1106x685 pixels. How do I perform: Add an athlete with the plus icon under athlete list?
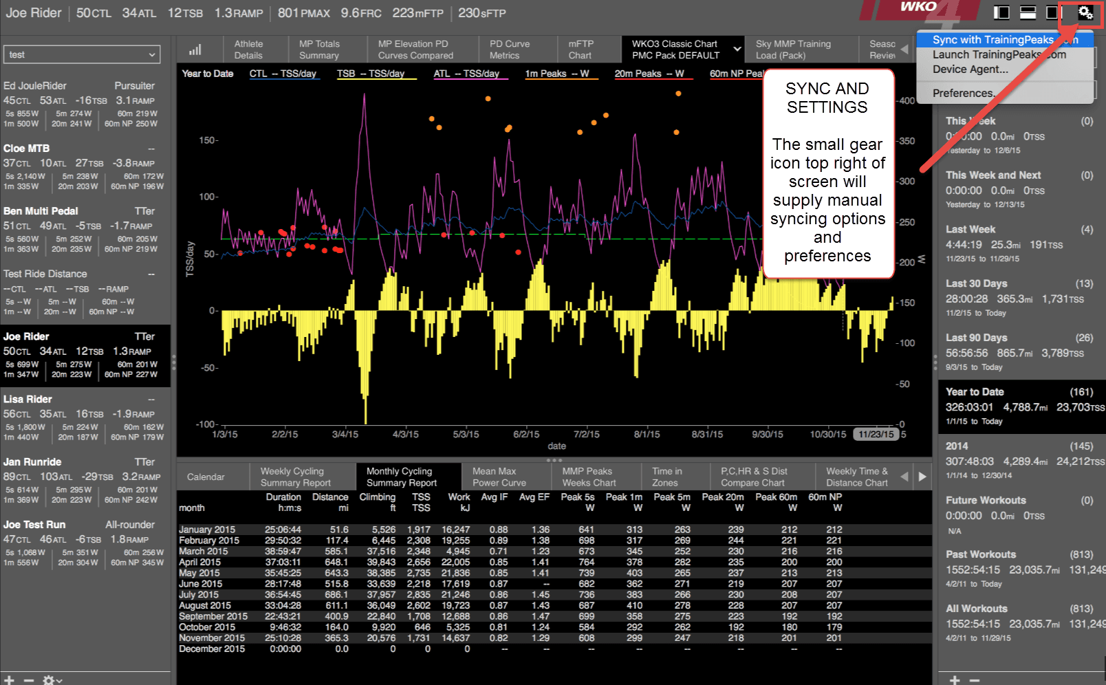10,679
